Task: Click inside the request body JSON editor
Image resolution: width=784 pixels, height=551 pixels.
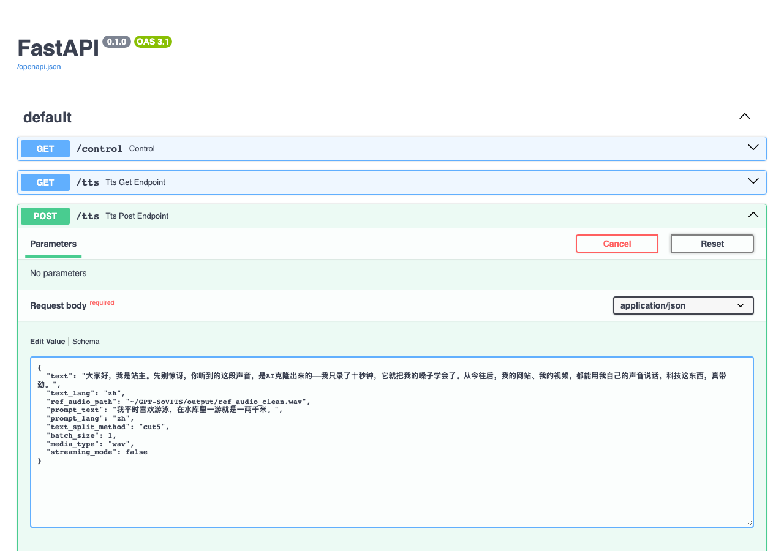Action: [392, 442]
